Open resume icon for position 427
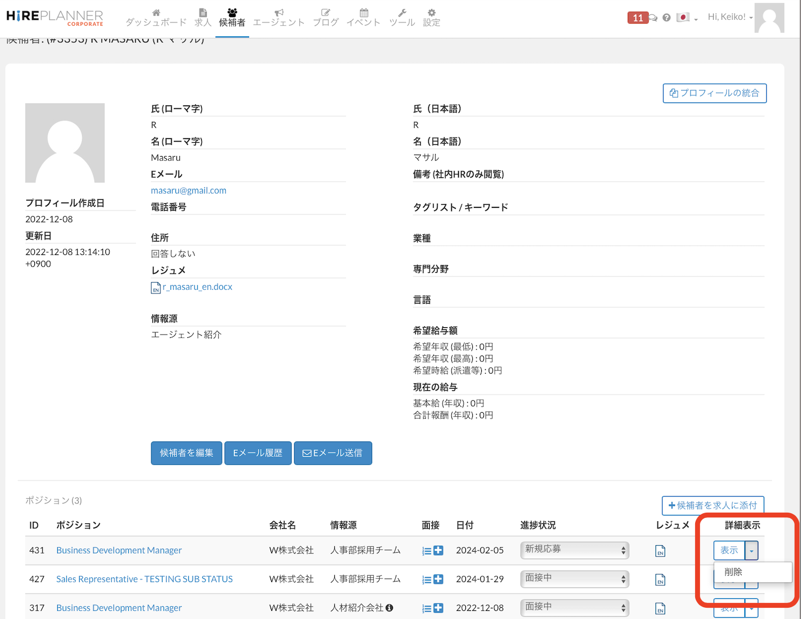The width and height of the screenshot is (801, 619). (660, 580)
